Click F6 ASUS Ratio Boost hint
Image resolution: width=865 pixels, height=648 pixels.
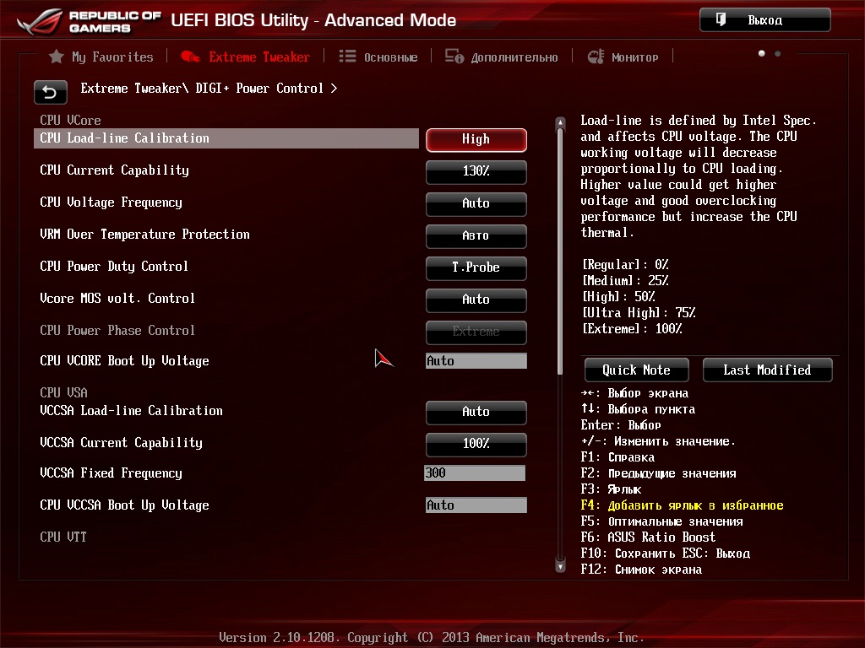pos(648,537)
